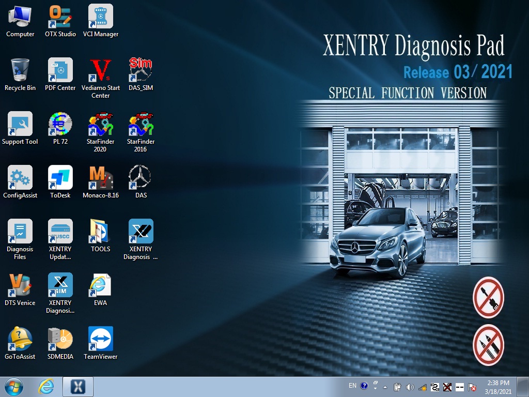
Task: Click the crossed-out tray icon
Action: pyautogui.click(x=447, y=387)
